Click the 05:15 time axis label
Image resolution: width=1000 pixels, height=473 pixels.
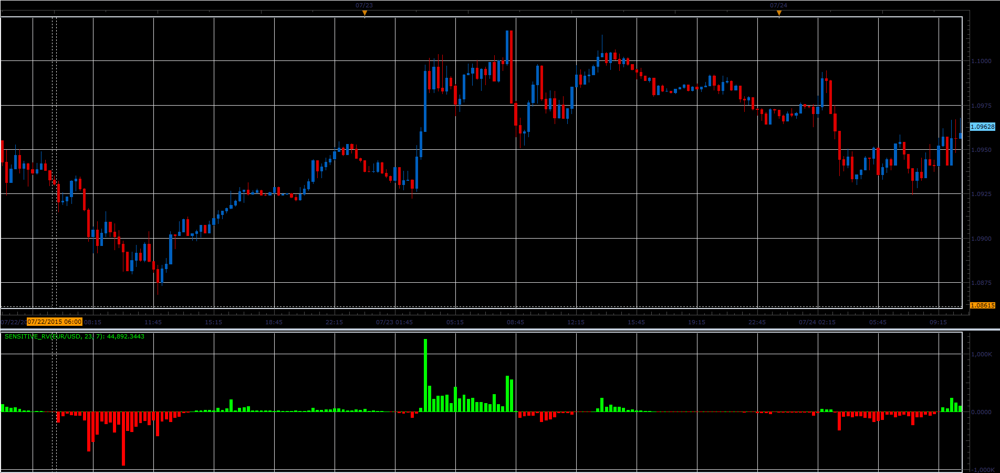pyautogui.click(x=455, y=322)
